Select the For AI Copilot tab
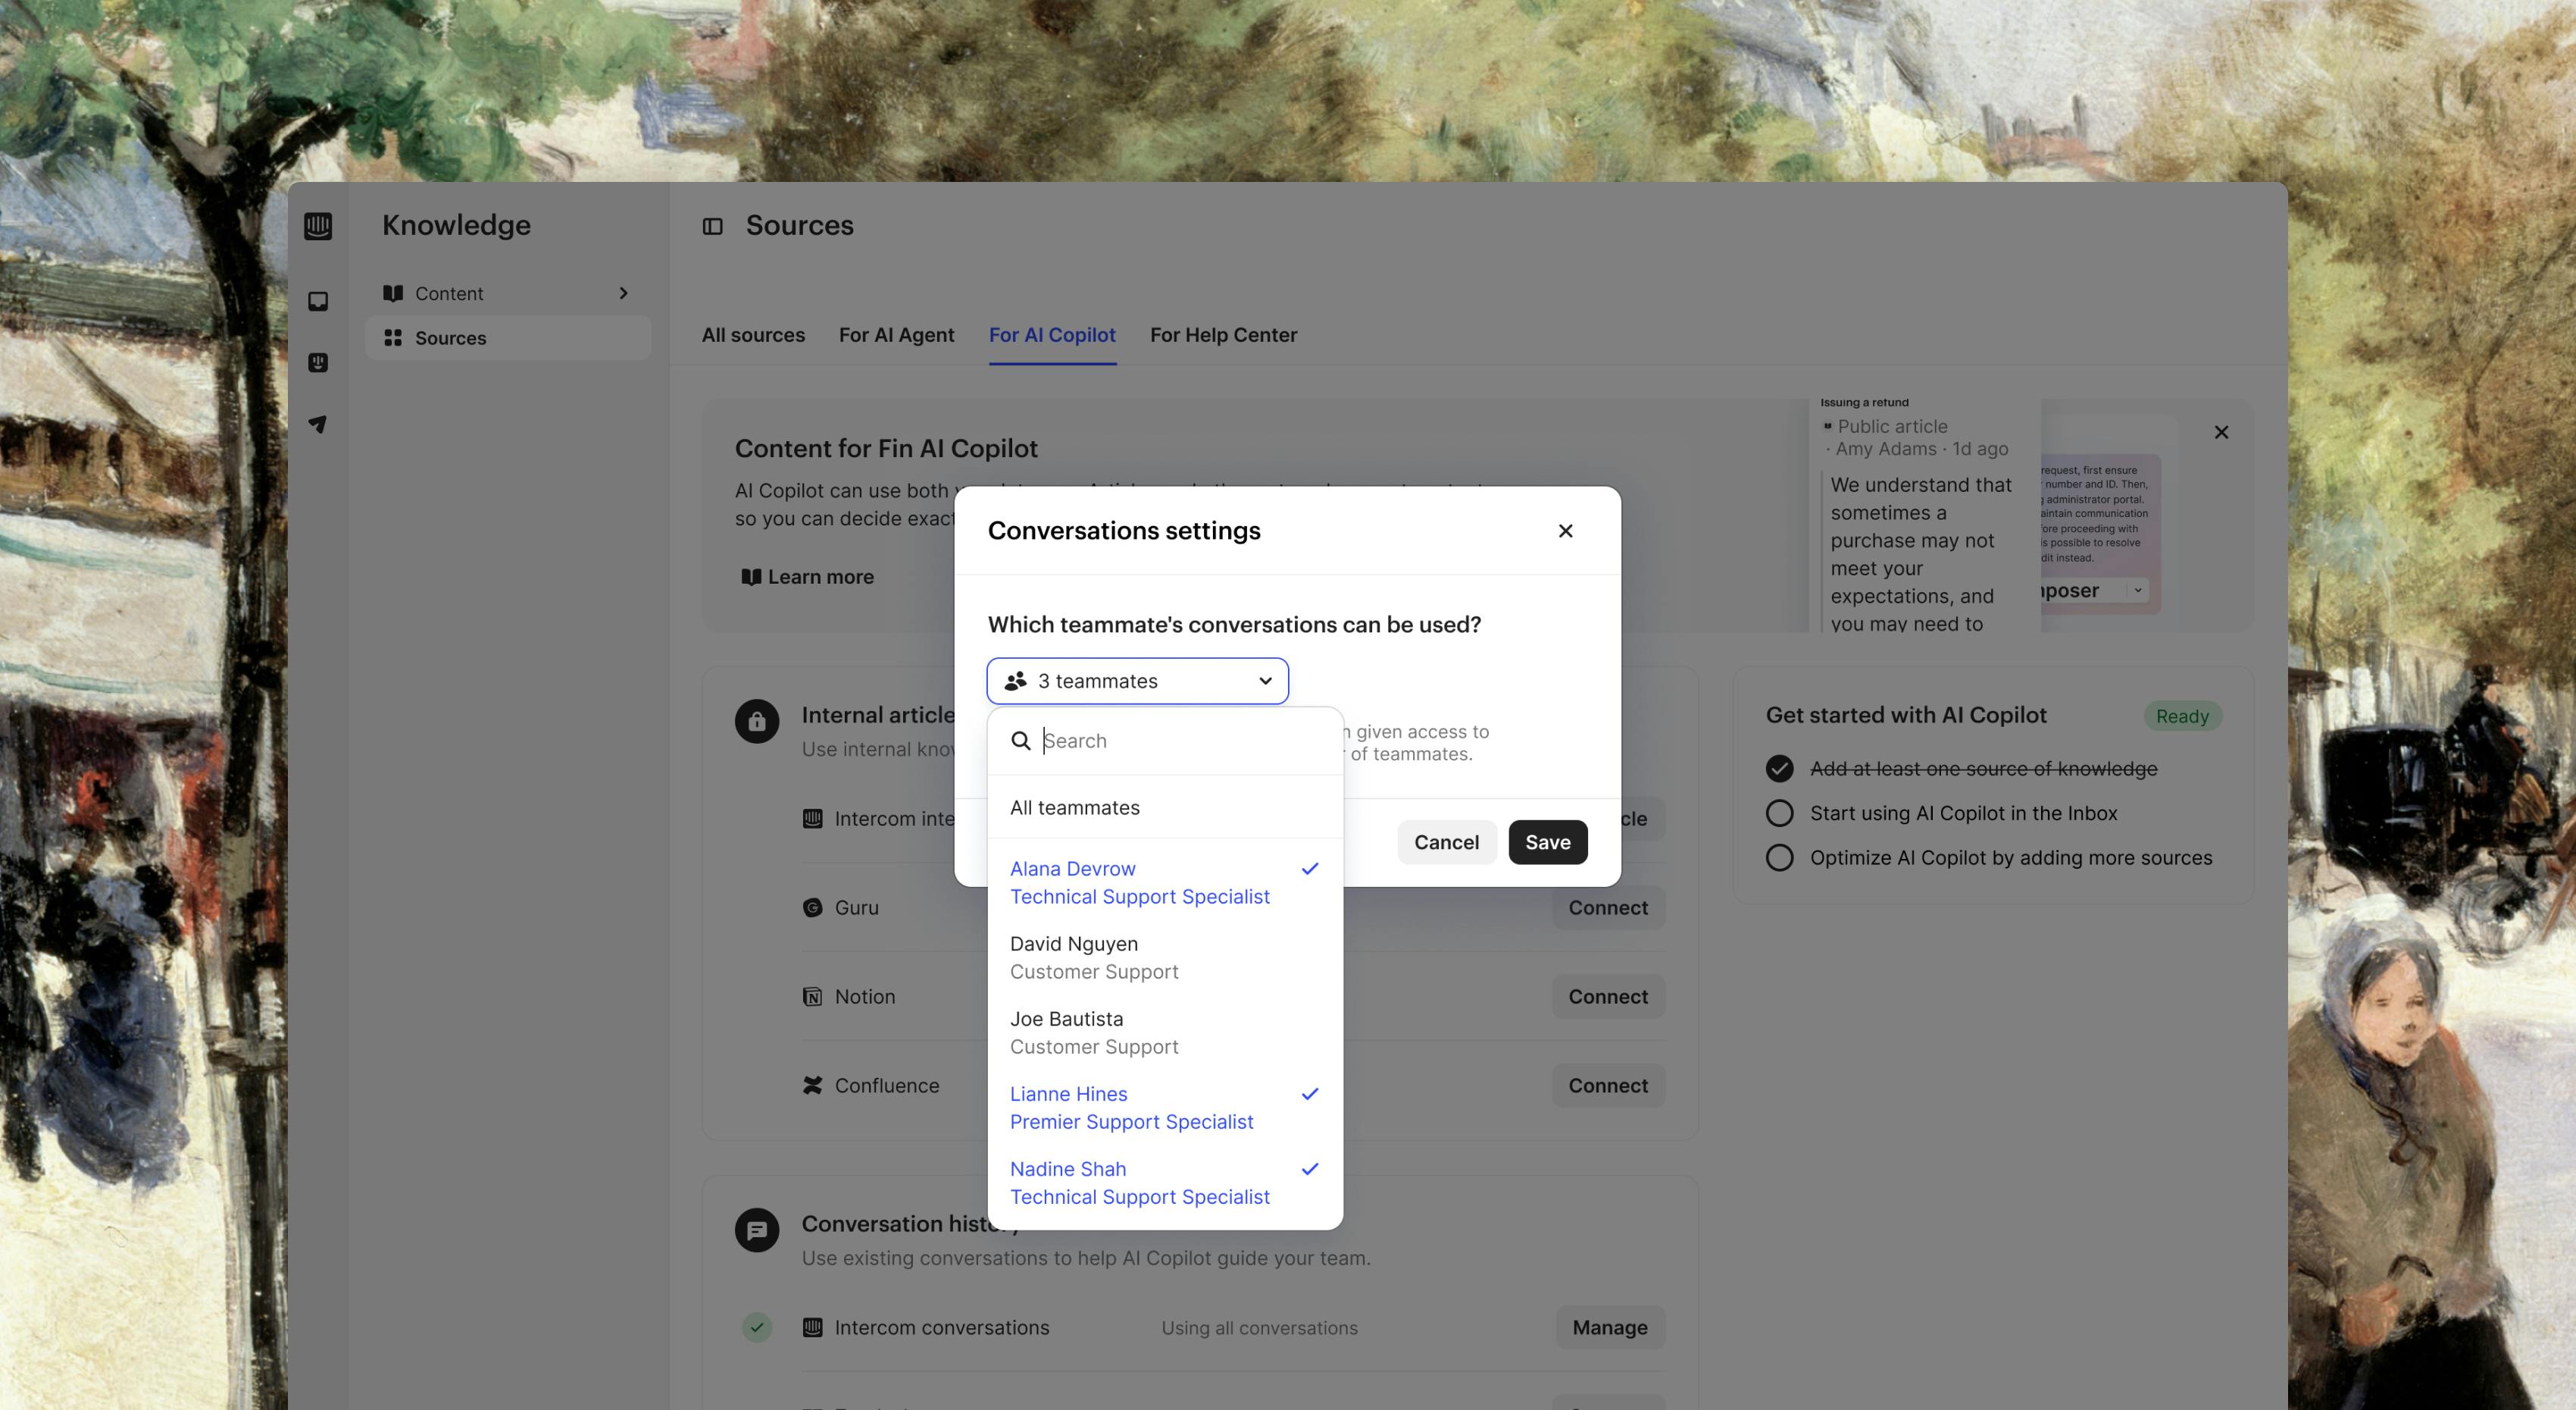2576x1410 pixels. (x=1052, y=335)
